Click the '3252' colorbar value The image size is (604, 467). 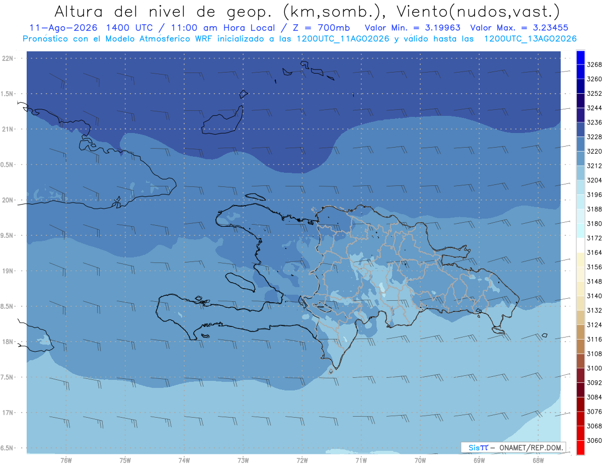click(x=594, y=94)
